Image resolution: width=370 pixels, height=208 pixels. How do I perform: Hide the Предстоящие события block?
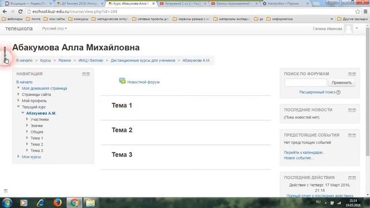(x=350, y=135)
